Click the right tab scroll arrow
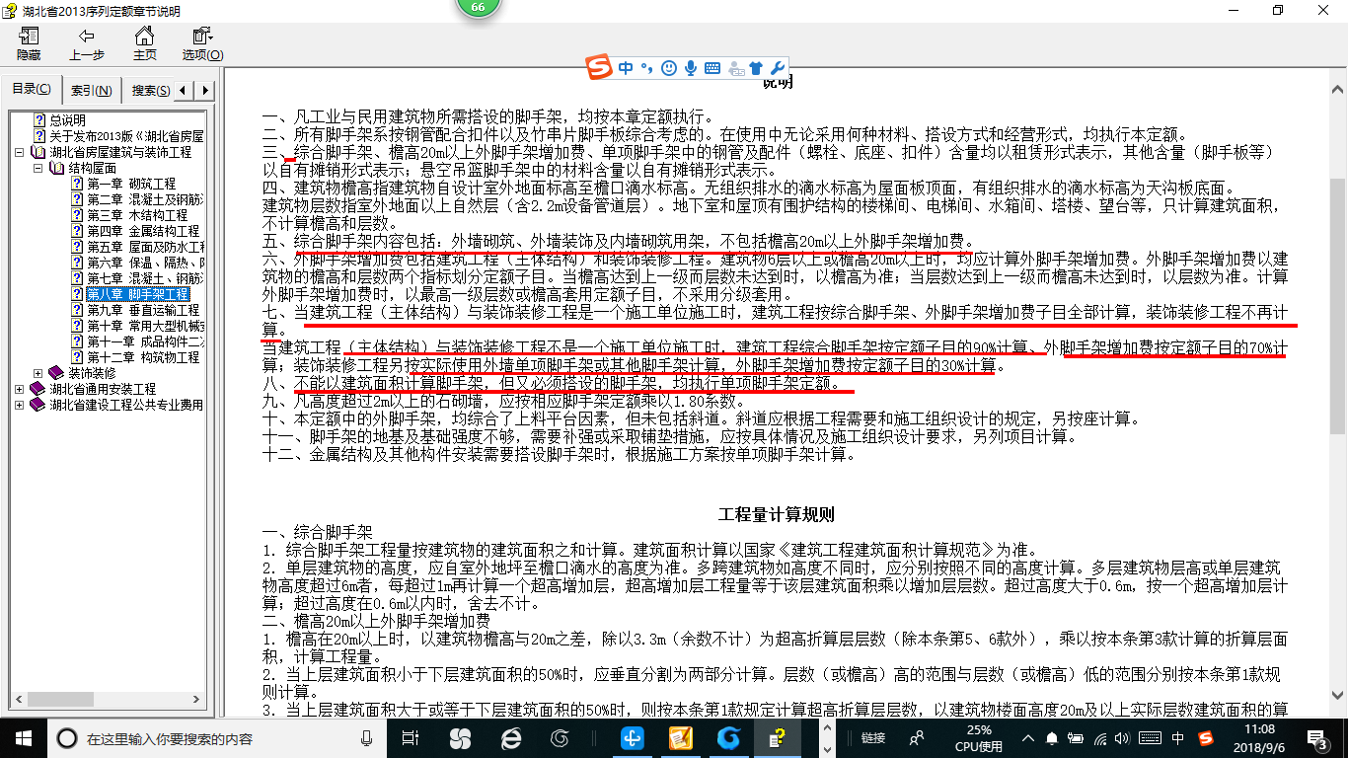 click(205, 91)
